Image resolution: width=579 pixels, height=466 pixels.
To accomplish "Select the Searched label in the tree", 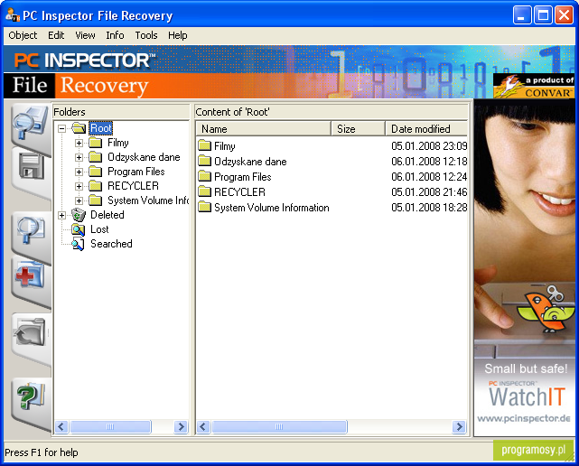I will 111,244.
